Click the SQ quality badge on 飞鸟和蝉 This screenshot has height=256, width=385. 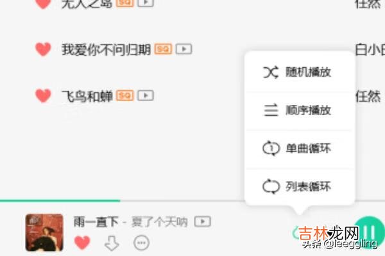[x=124, y=95]
